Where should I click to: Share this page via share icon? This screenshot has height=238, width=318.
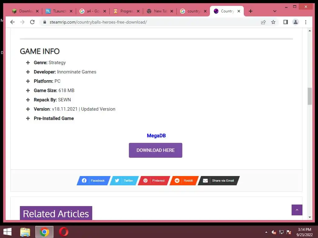click(x=263, y=22)
